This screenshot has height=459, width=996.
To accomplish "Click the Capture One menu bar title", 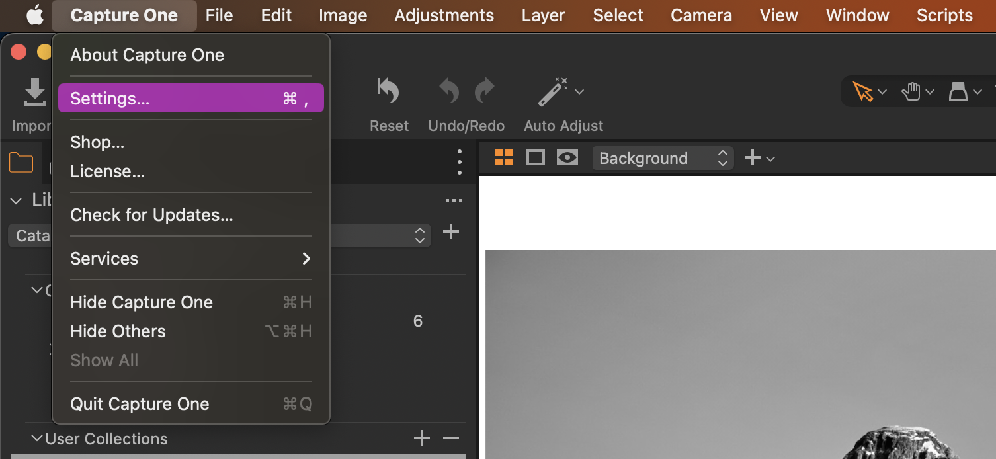I will [x=124, y=15].
